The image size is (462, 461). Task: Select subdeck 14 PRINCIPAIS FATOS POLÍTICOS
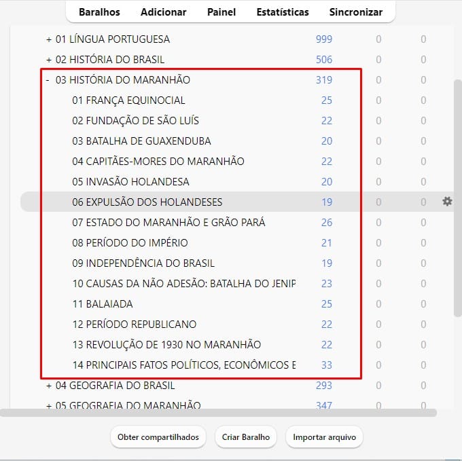click(184, 365)
